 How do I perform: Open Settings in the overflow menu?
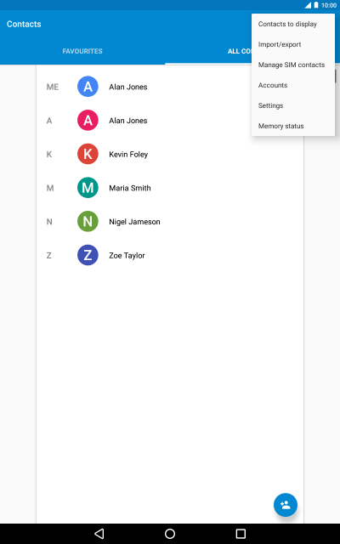[293, 105]
